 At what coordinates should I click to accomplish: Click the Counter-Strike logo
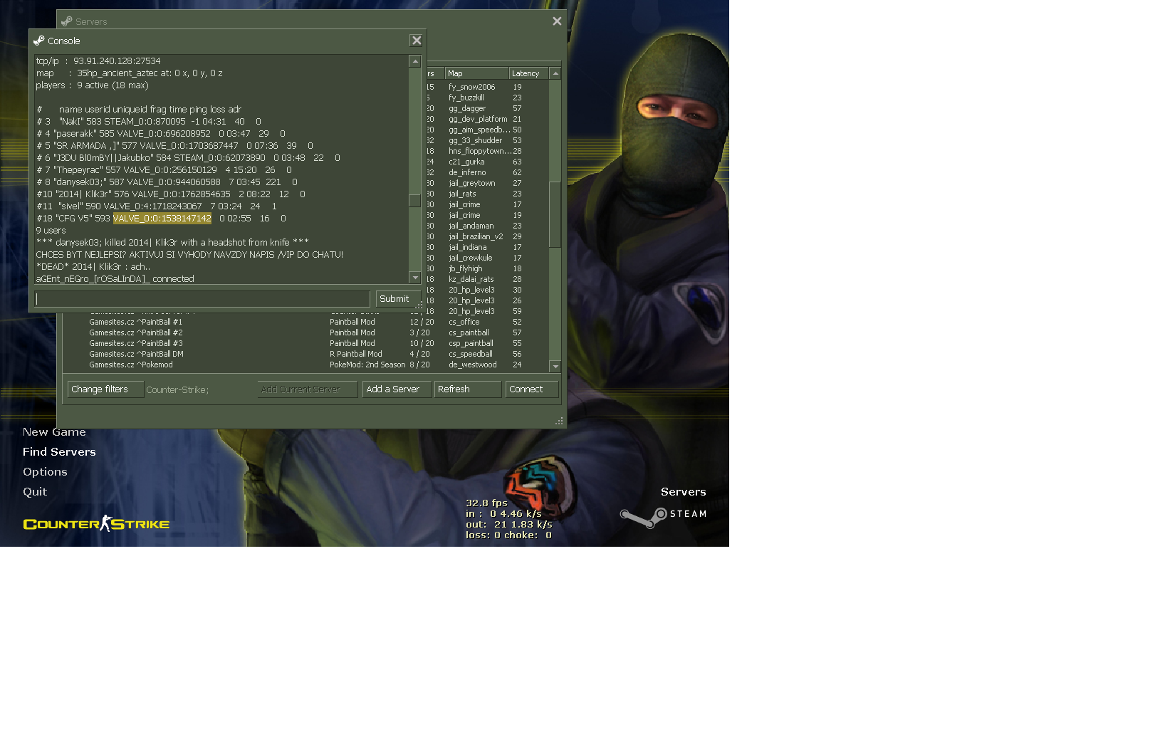coord(96,524)
